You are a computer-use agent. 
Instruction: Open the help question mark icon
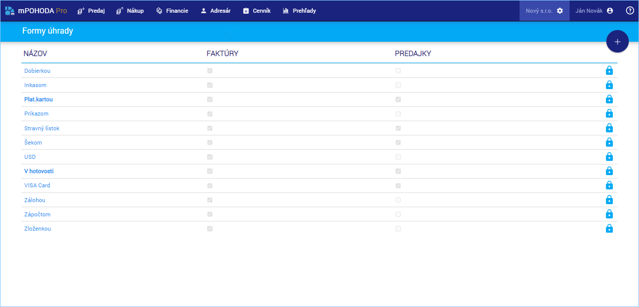coord(630,11)
